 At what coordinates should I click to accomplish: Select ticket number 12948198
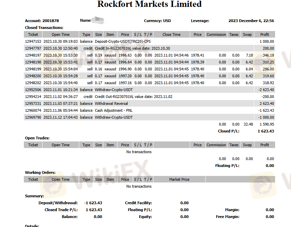(33, 62)
